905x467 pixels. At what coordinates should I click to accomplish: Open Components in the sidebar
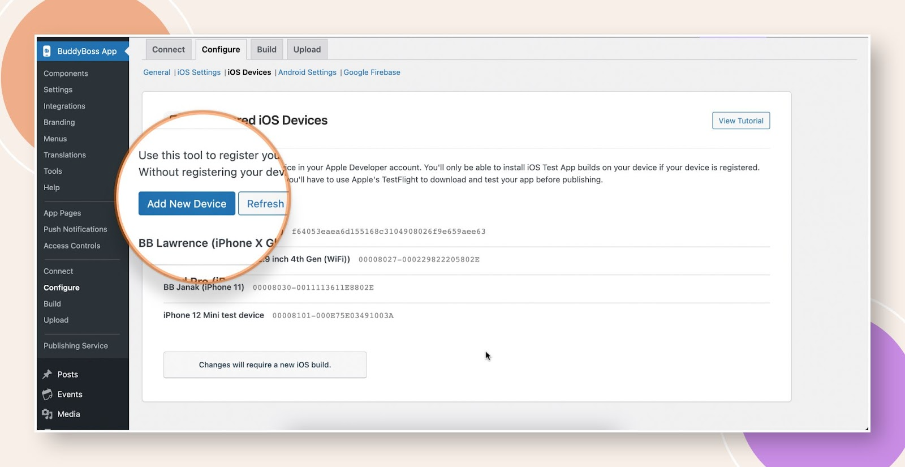(x=66, y=74)
